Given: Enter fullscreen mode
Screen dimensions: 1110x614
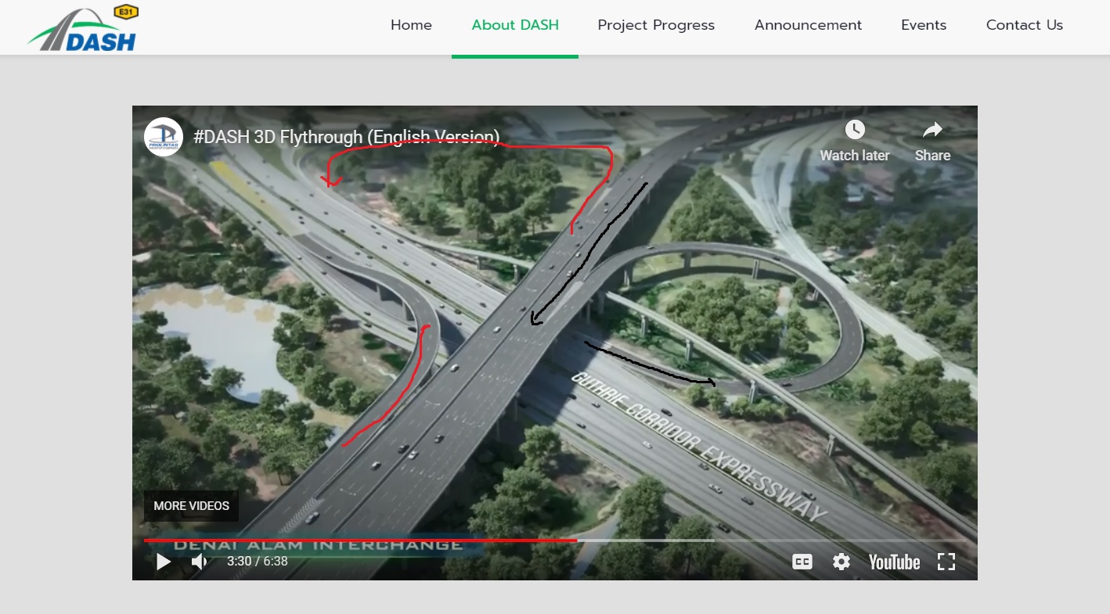Looking at the screenshot, I should (946, 562).
